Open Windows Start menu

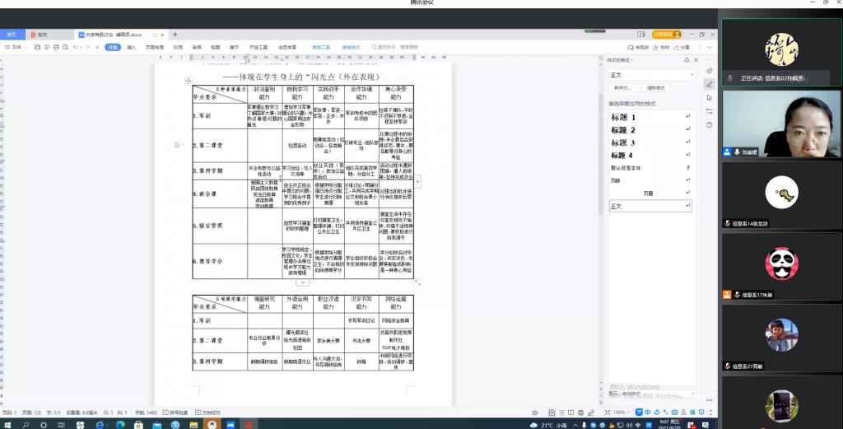(7, 424)
